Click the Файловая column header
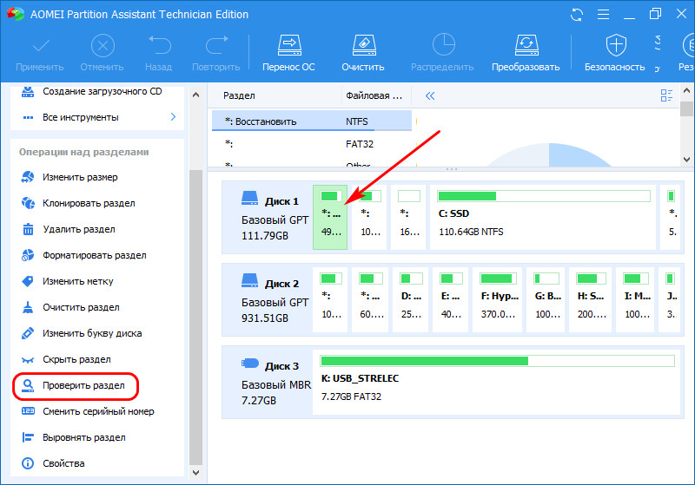The height and width of the screenshot is (485, 695). point(376,95)
